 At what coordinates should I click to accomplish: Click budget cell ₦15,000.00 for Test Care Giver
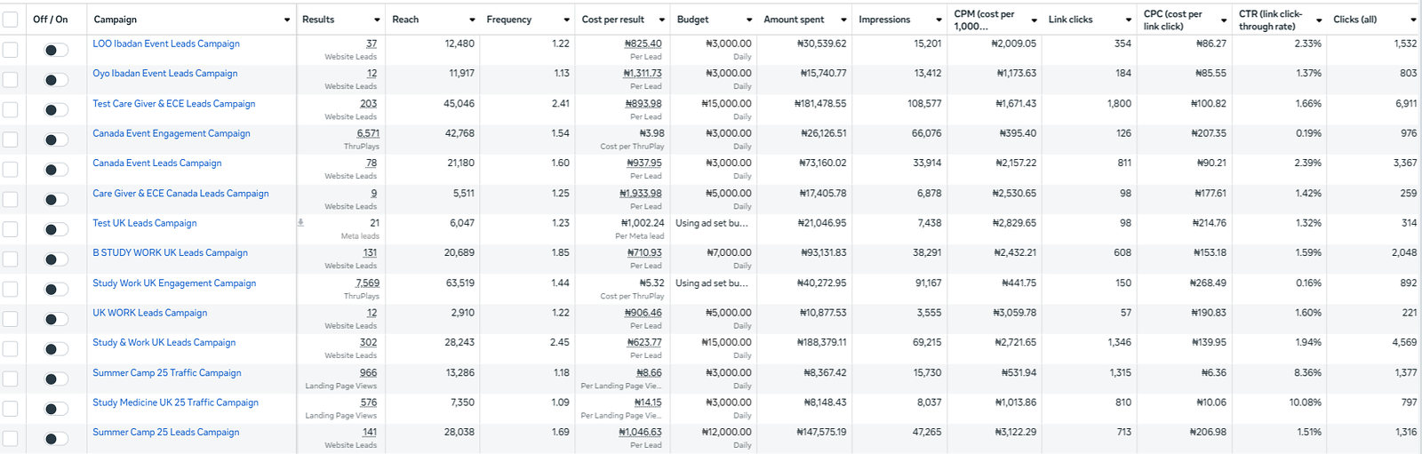(x=726, y=104)
